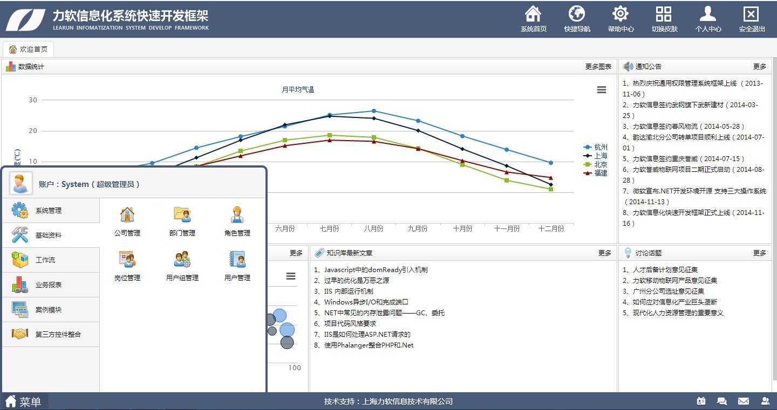The width and height of the screenshot is (777, 410).
Task: Open 角色管理 worker icon
Action: pos(237,214)
